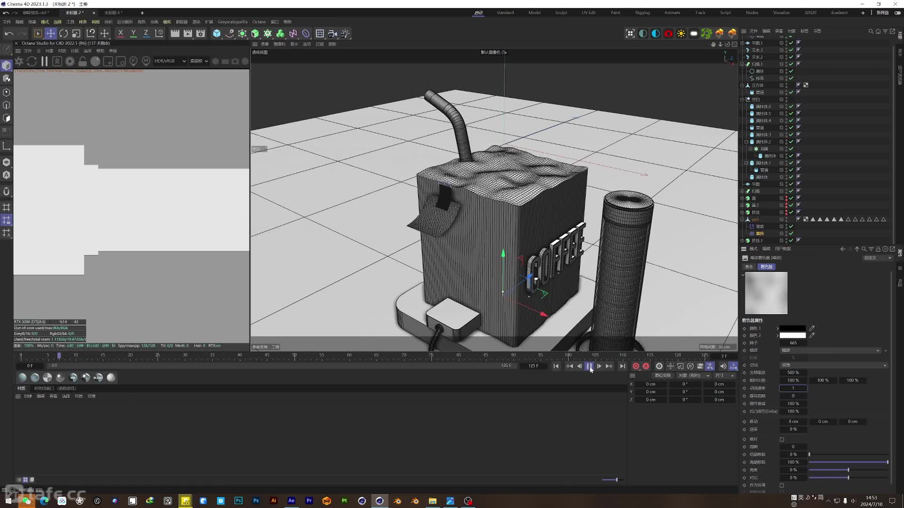Restart the Octane render with refresh icon
Viewport: 904px width, 508px height.
click(x=32, y=61)
